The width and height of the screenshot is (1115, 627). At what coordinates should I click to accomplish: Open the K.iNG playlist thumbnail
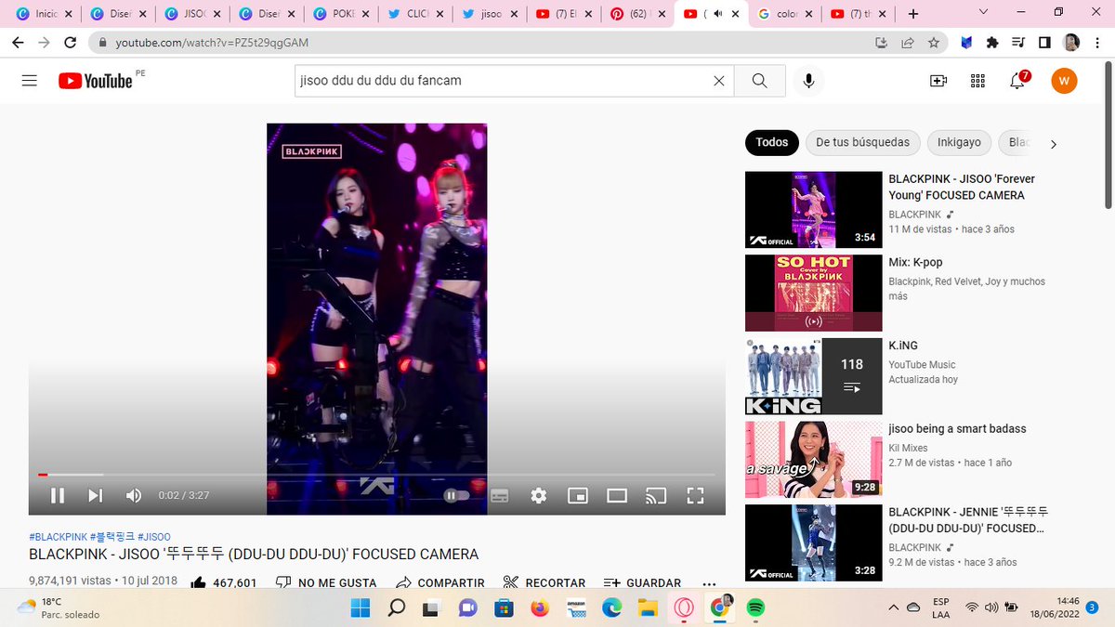coord(814,376)
